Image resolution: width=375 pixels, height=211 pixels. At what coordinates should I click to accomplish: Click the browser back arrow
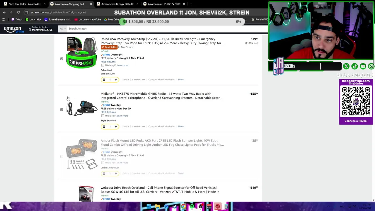pyautogui.click(x=4, y=12)
